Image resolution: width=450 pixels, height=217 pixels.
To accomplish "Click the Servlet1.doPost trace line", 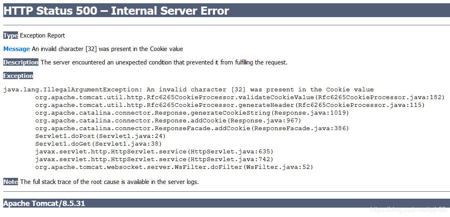I will [x=101, y=136].
